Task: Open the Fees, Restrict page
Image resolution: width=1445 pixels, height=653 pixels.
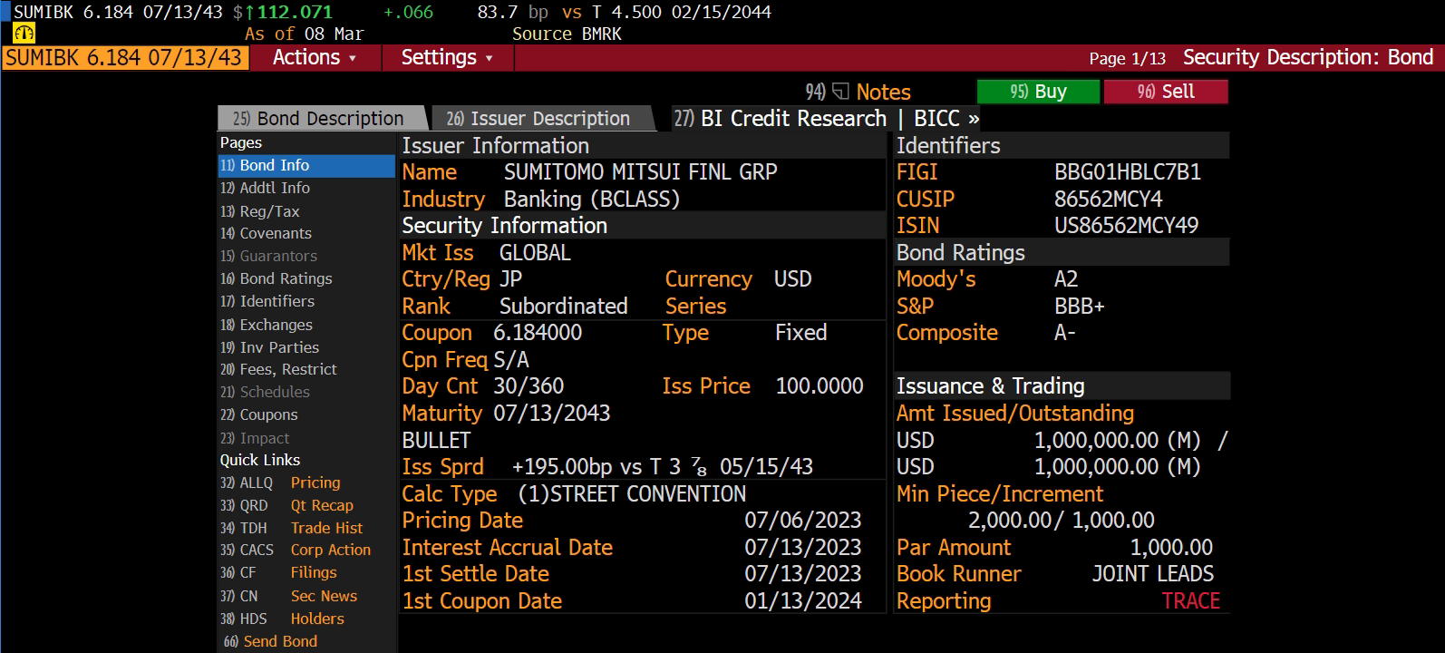Action: (x=306, y=369)
